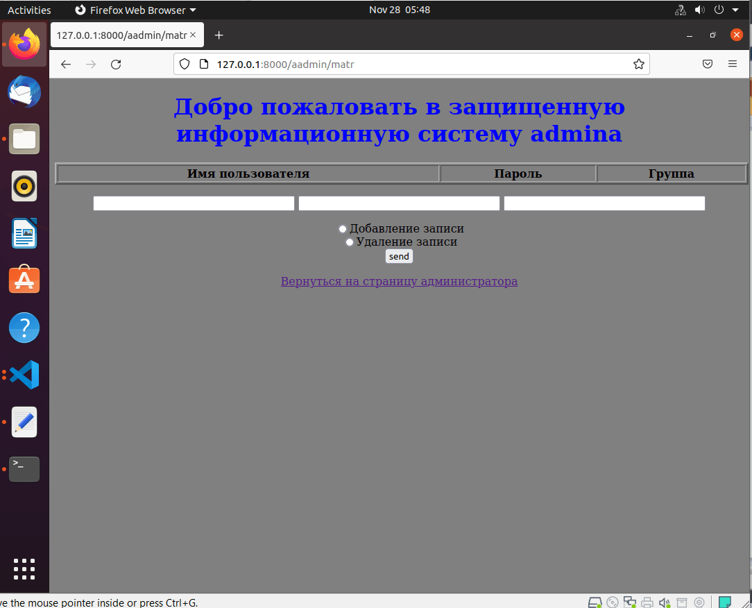Image resolution: width=752 pixels, height=608 pixels.
Task: Click the Show Applications grid icon
Action: (24, 569)
